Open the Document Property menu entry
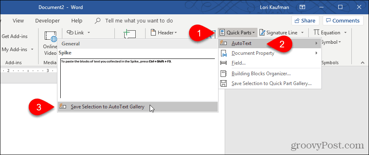Image resolution: width=369 pixels, height=155 pixels. coord(270,53)
